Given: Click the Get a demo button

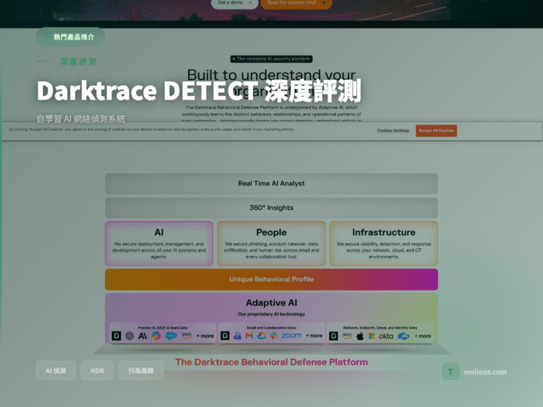Looking at the screenshot, I should (235, 4).
